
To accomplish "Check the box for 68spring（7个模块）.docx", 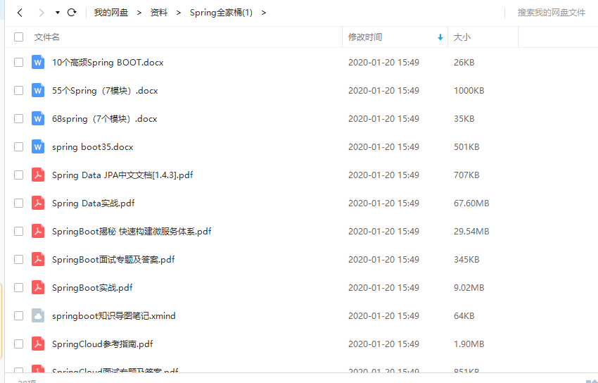I will [18, 119].
